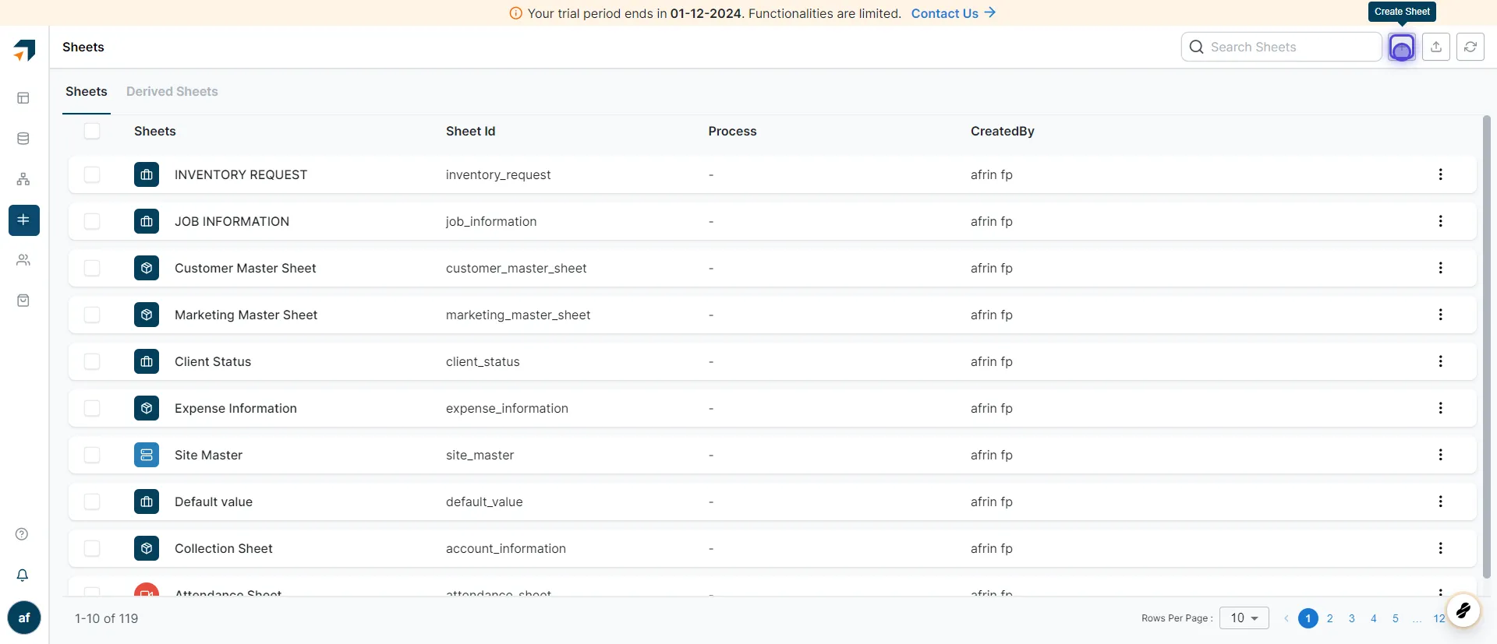The height and width of the screenshot is (644, 1497).
Task: Click the plus icon in sidebar
Action: tap(23, 220)
